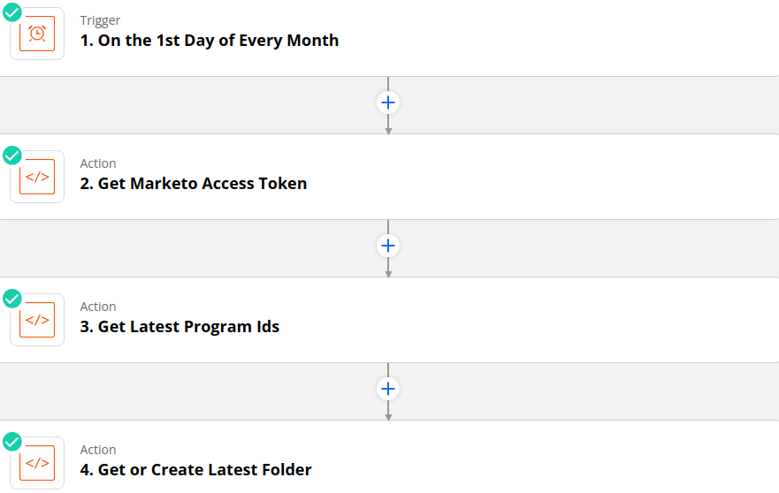Expand the '1. On the 1st Day of Every Month' step
This screenshot has height=493, width=779.
click(210, 41)
